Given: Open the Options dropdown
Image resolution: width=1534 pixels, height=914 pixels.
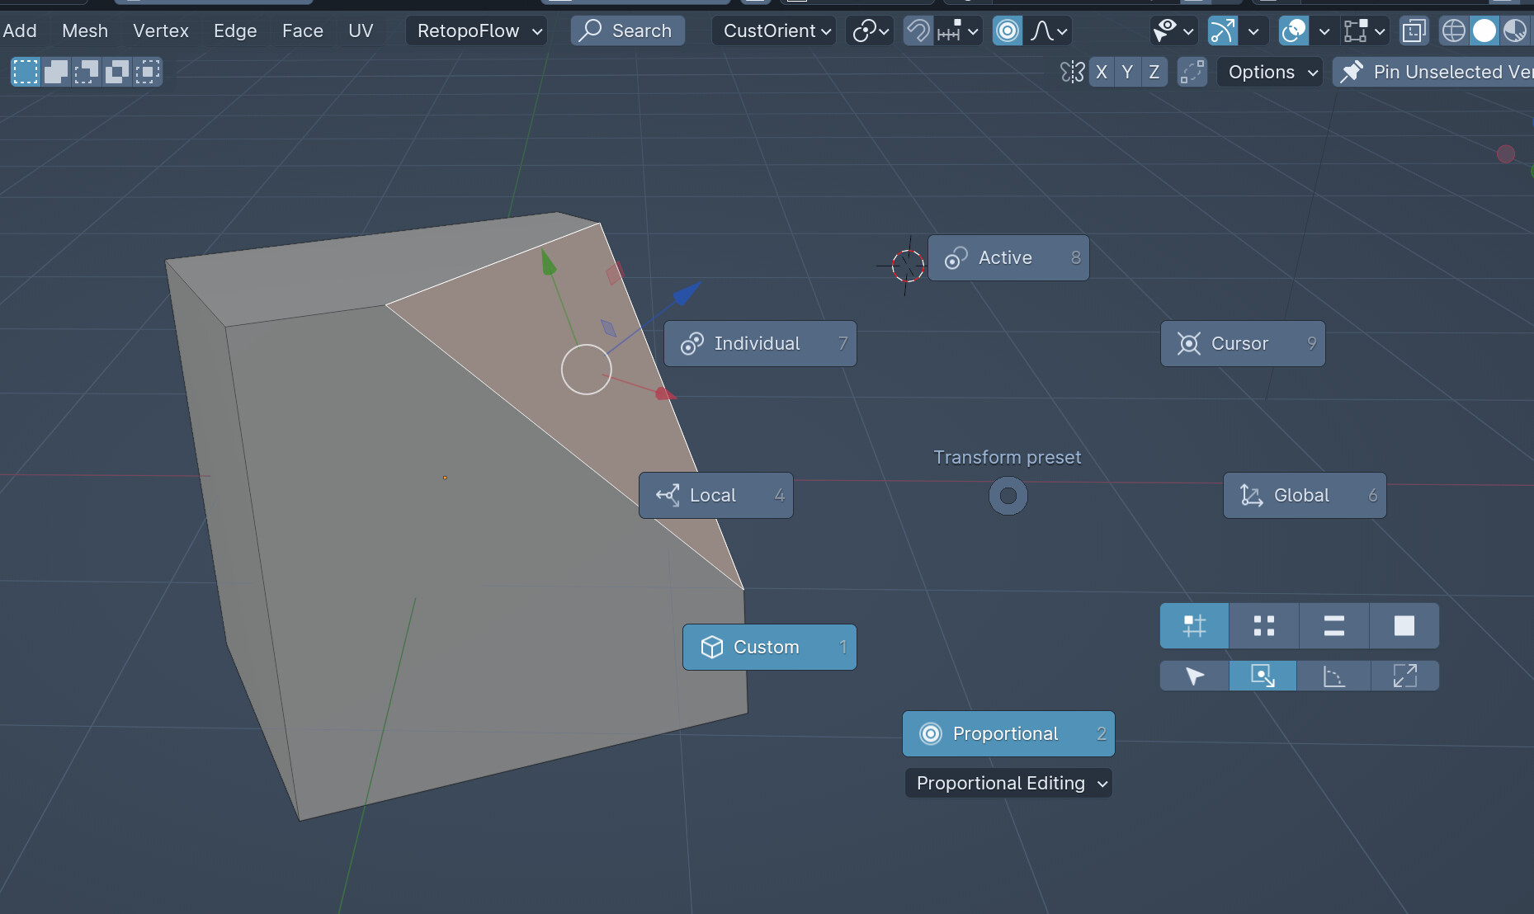Looking at the screenshot, I should pyautogui.click(x=1270, y=73).
